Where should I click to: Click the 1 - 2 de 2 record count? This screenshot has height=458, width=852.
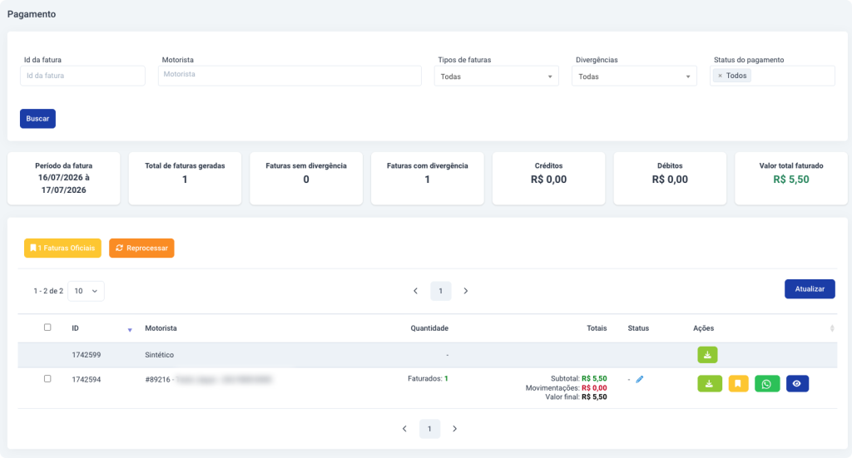click(48, 291)
